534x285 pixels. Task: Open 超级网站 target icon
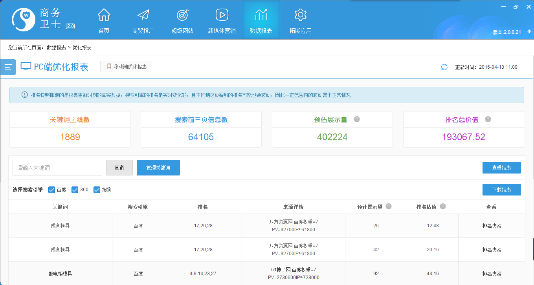click(182, 15)
